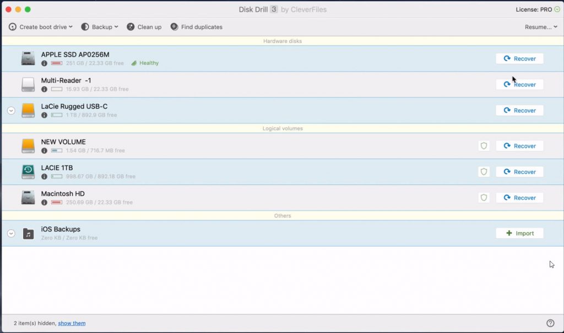Expand the iOS Backups row
This screenshot has width=564, height=333.
[11, 233]
